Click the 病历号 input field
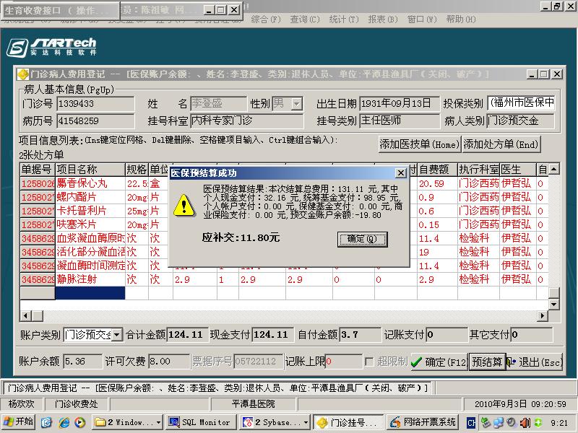The width and height of the screenshot is (578, 433). coord(95,121)
